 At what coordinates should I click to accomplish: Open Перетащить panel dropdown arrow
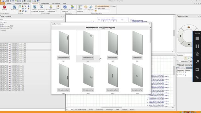tap(62, 16)
